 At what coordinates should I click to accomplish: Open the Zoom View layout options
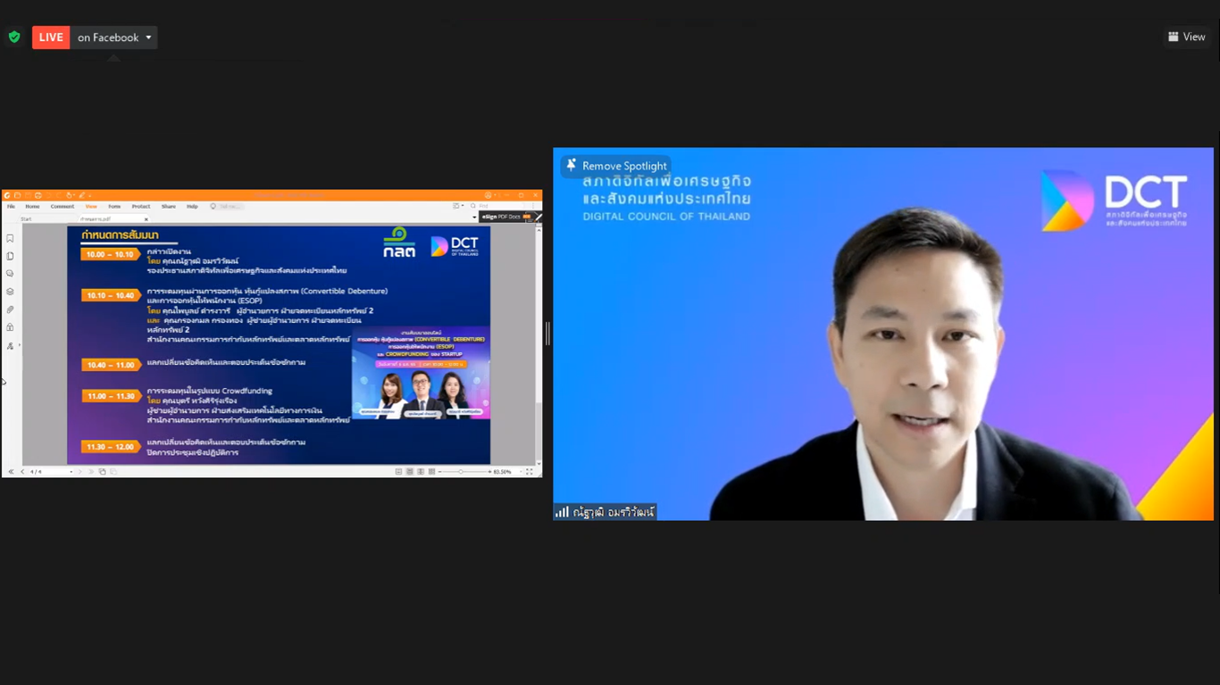pyautogui.click(x=1186, y=37)
